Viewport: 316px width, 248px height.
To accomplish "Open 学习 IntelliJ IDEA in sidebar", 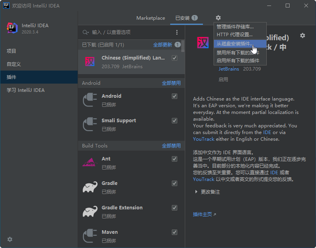I will [39, 90].
